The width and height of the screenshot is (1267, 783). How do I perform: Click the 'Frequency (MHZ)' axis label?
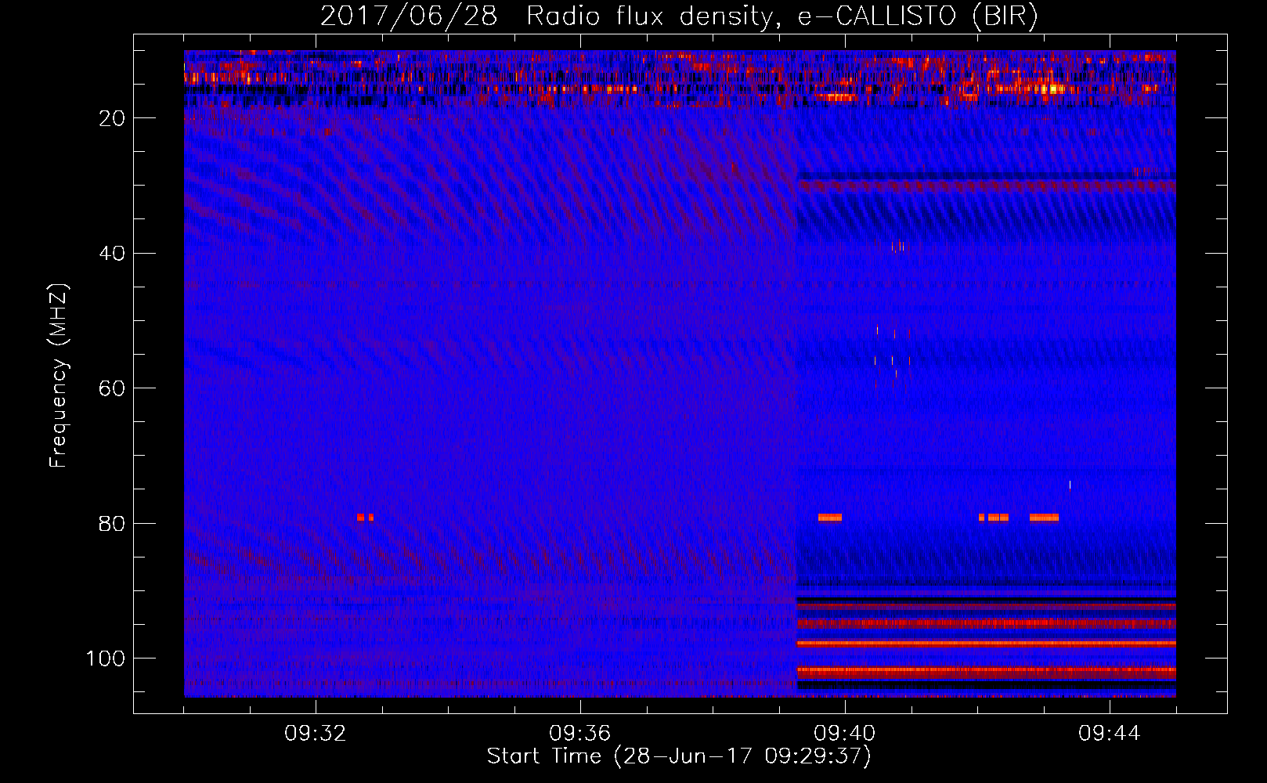point(59,376)
